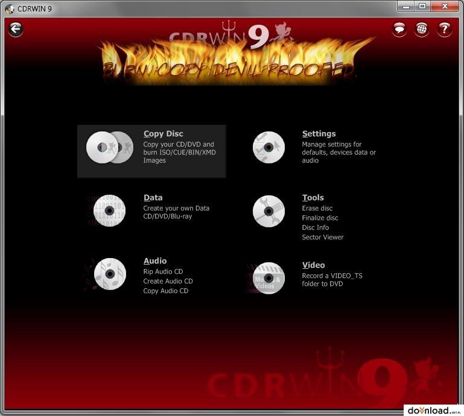Viewport: 464px width, 416px height.
Task: Open the Copy Disc heading
Action: click(x=164, y=134)
